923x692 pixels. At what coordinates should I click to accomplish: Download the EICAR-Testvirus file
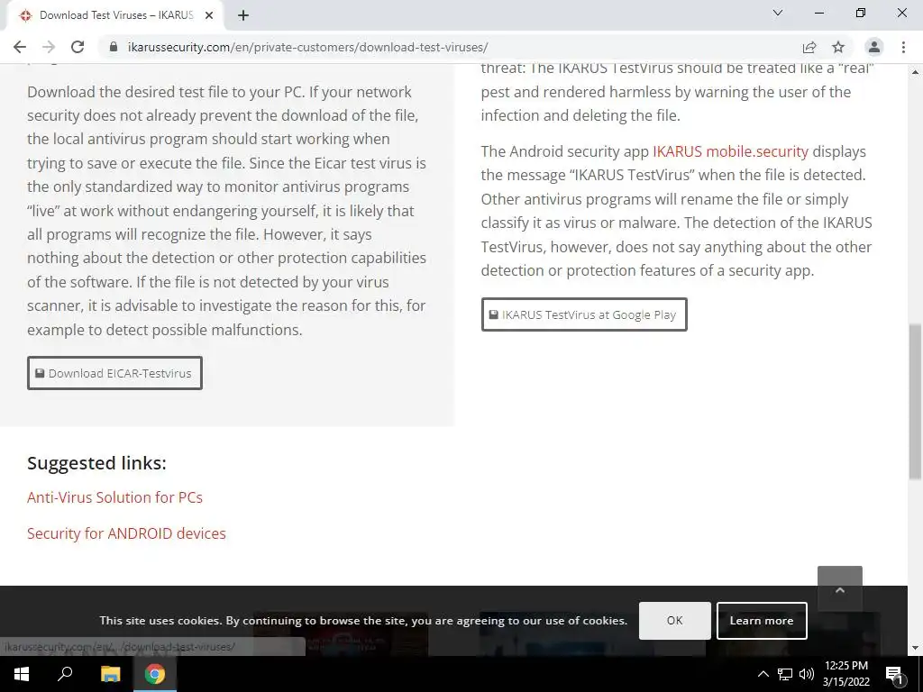coord(114,373)
